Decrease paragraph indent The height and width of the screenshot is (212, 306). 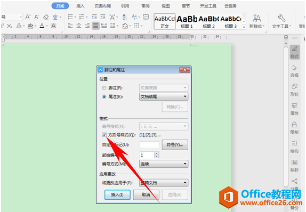click(94, 17)
